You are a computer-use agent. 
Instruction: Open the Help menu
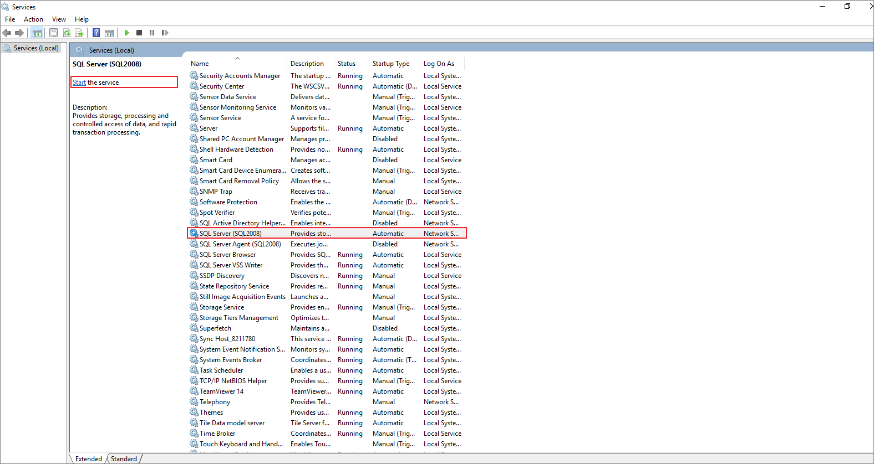[x=82, y=19]
